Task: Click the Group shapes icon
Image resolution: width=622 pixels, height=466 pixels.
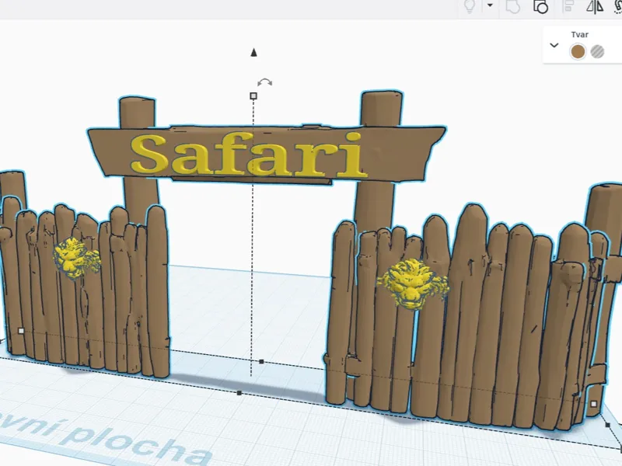Action: tap(513, 6)
